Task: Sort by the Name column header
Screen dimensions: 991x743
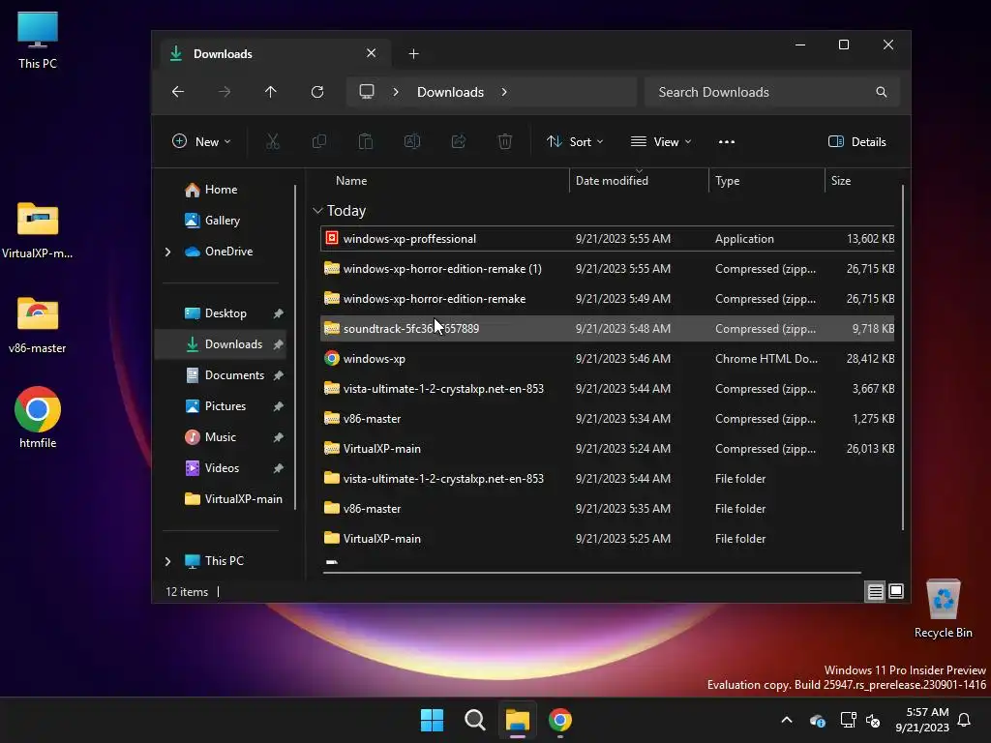Action: point(442,181)
